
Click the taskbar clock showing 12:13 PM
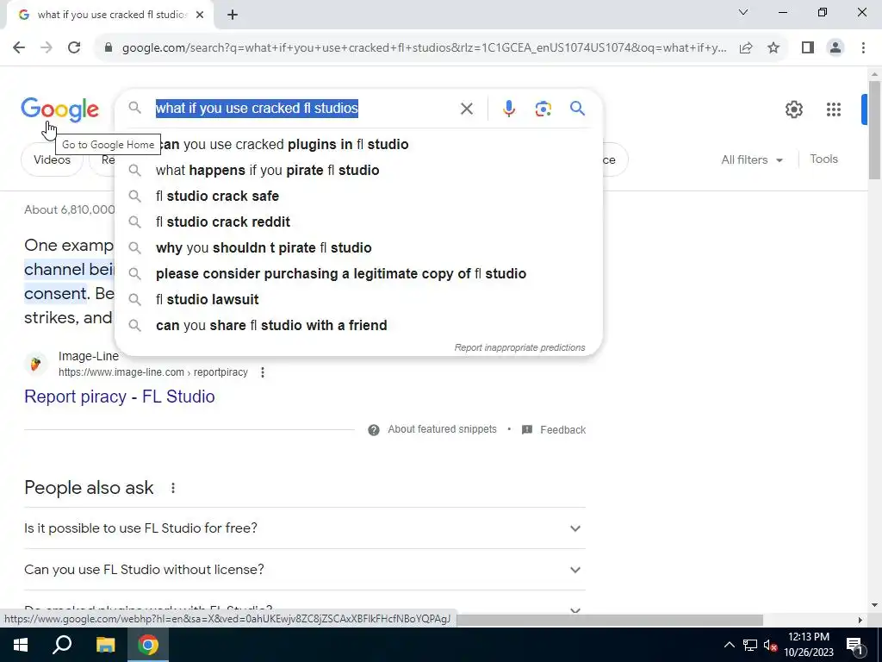(808, 645)
